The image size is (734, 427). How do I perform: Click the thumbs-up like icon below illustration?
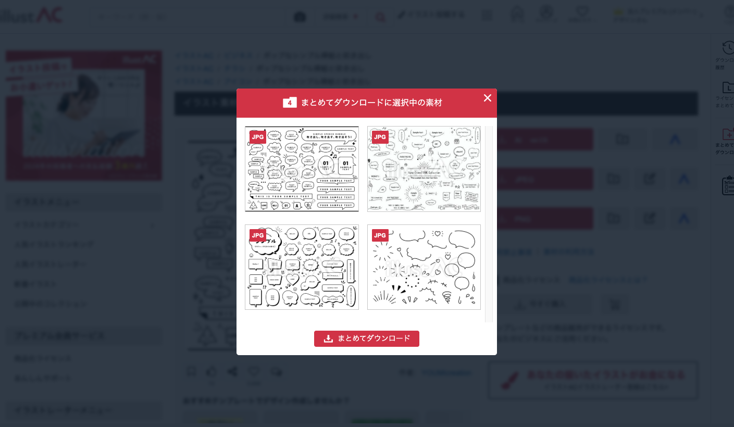(212, 371)
